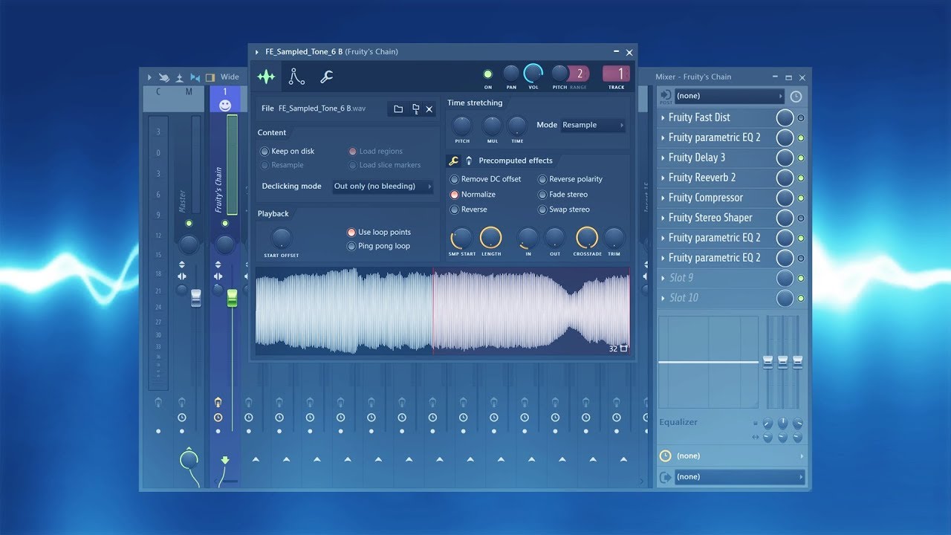Open the Time stretching Mode Resample dropdown
Screen dimensions: 951x535
coord(593,125)
